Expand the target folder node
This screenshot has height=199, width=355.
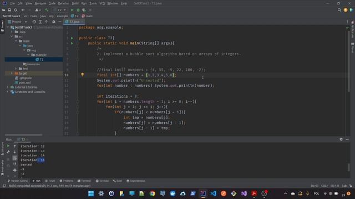pos(12,74)
